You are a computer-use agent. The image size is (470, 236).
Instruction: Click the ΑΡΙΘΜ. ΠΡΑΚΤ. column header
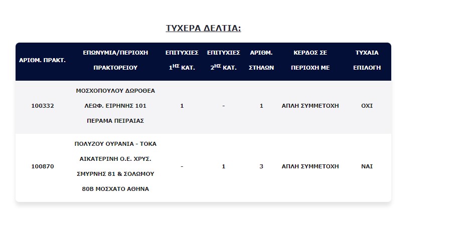click(x=42, y=60)
